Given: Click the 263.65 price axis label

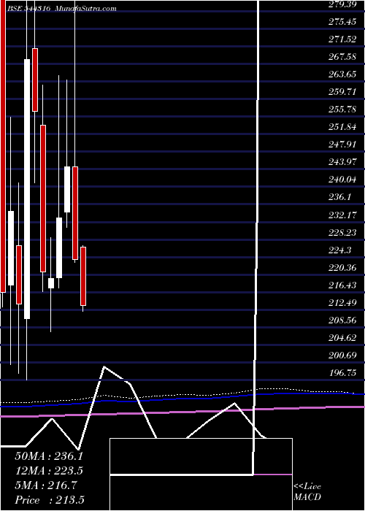Looking at the screenshot, I should (x=343, y=74).
